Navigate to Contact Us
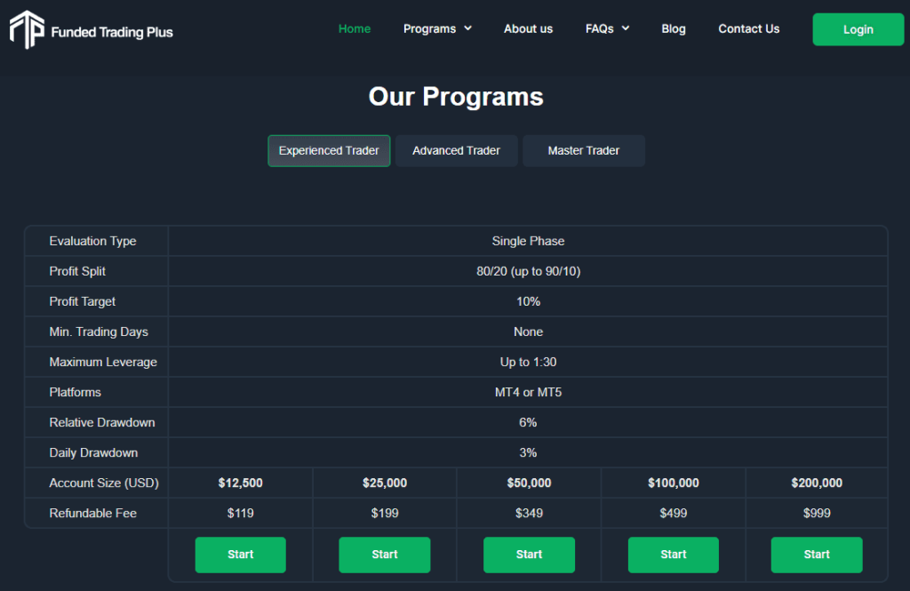Screen dimensions: 910x591 coord(748,29)
